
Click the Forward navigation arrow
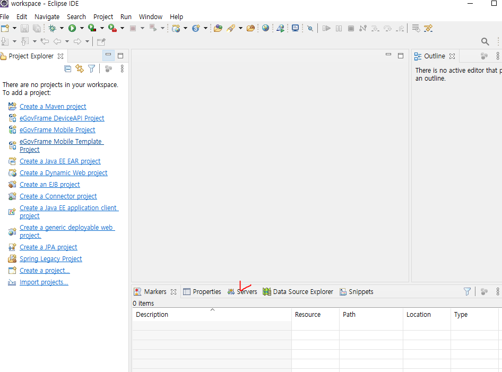[x=77, y=41]
